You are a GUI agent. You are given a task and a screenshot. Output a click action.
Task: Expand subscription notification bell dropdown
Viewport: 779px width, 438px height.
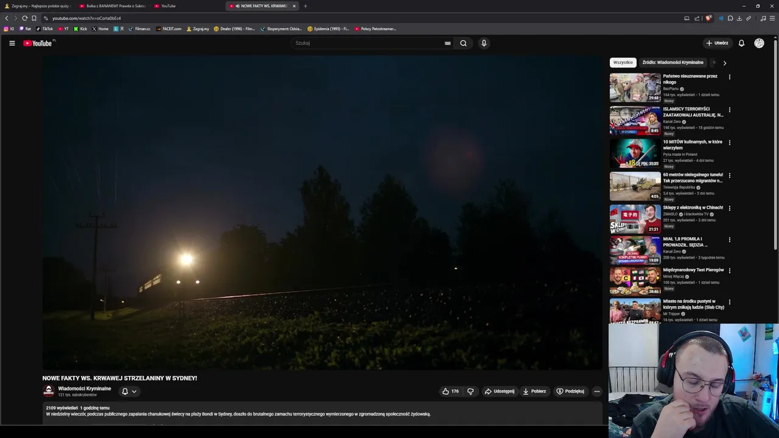coord(129,391)
